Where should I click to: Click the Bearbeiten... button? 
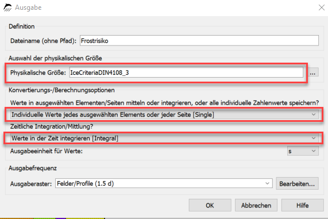pyautogui.click(x=297, y=183)
